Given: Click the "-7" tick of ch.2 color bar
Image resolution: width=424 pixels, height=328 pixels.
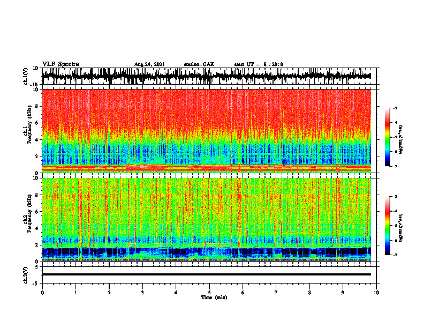Looking at the screenshot, I should tap(395, 255).
